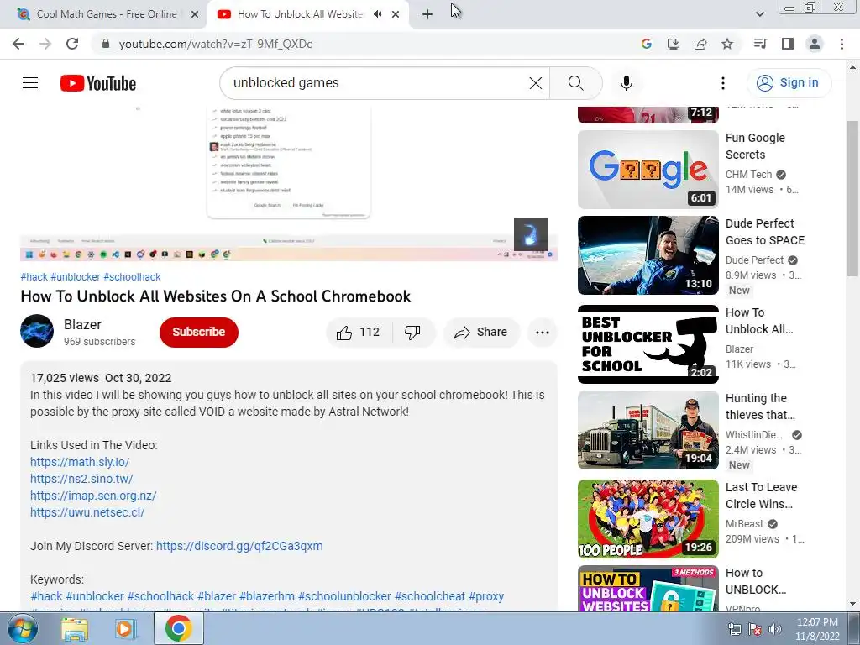Open the Discord server invite link
This screenshot has height=645, width=860.
(239, 546)
